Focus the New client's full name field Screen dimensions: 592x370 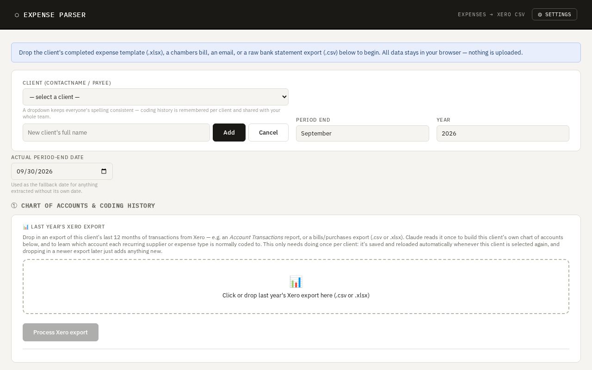(x=116, y=132)
